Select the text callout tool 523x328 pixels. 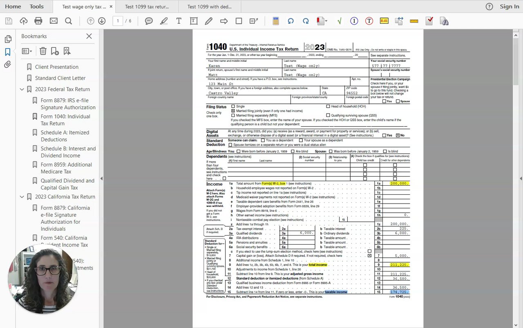[x=254, y=21]
